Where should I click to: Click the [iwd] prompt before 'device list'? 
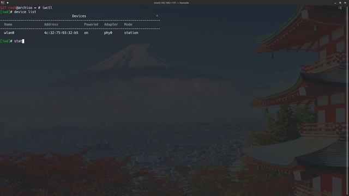pos(5,12)
